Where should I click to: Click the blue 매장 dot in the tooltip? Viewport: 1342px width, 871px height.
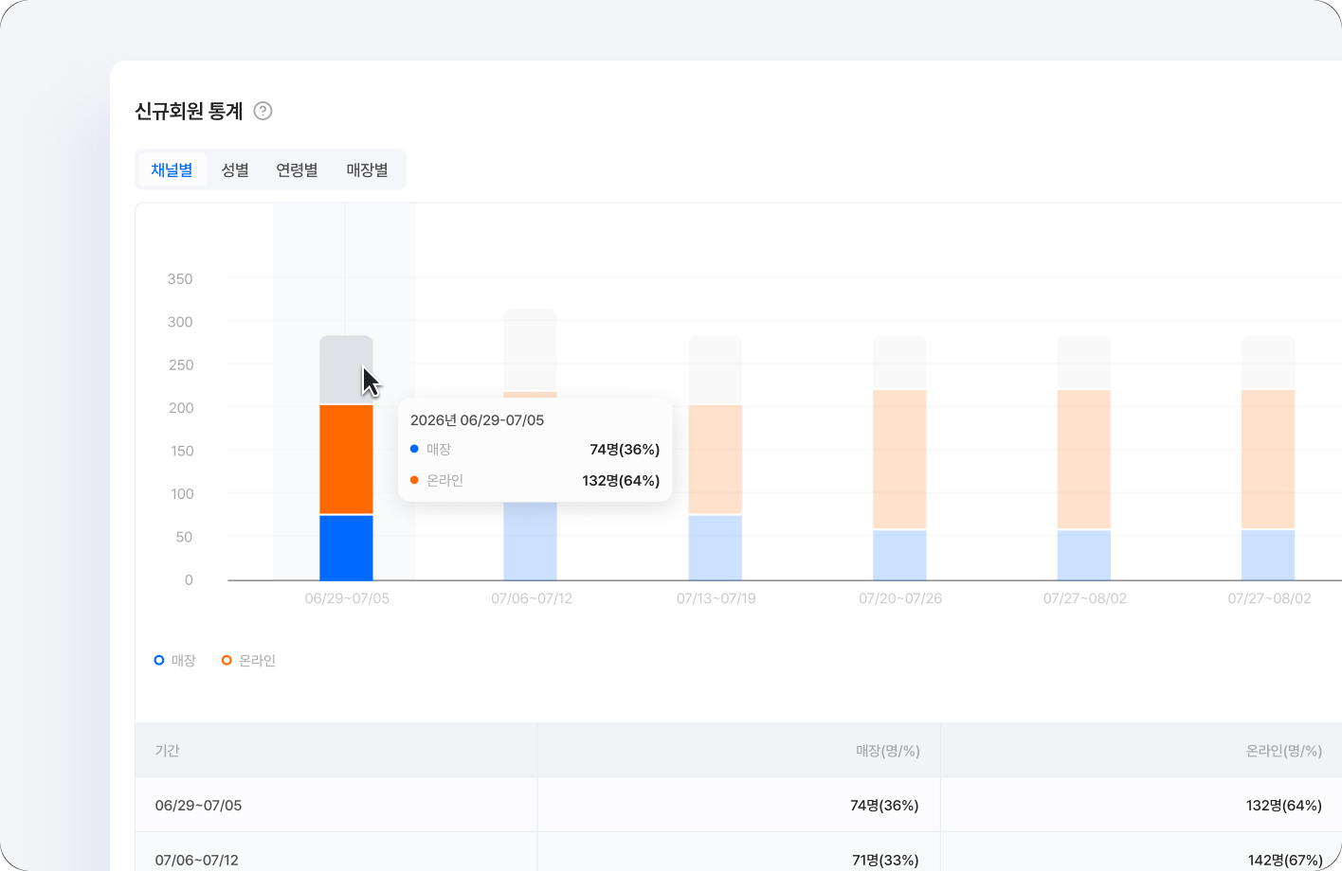click(x=414, y=449)
